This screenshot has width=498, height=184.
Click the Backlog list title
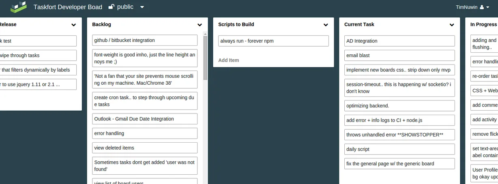tap(101, 24)
